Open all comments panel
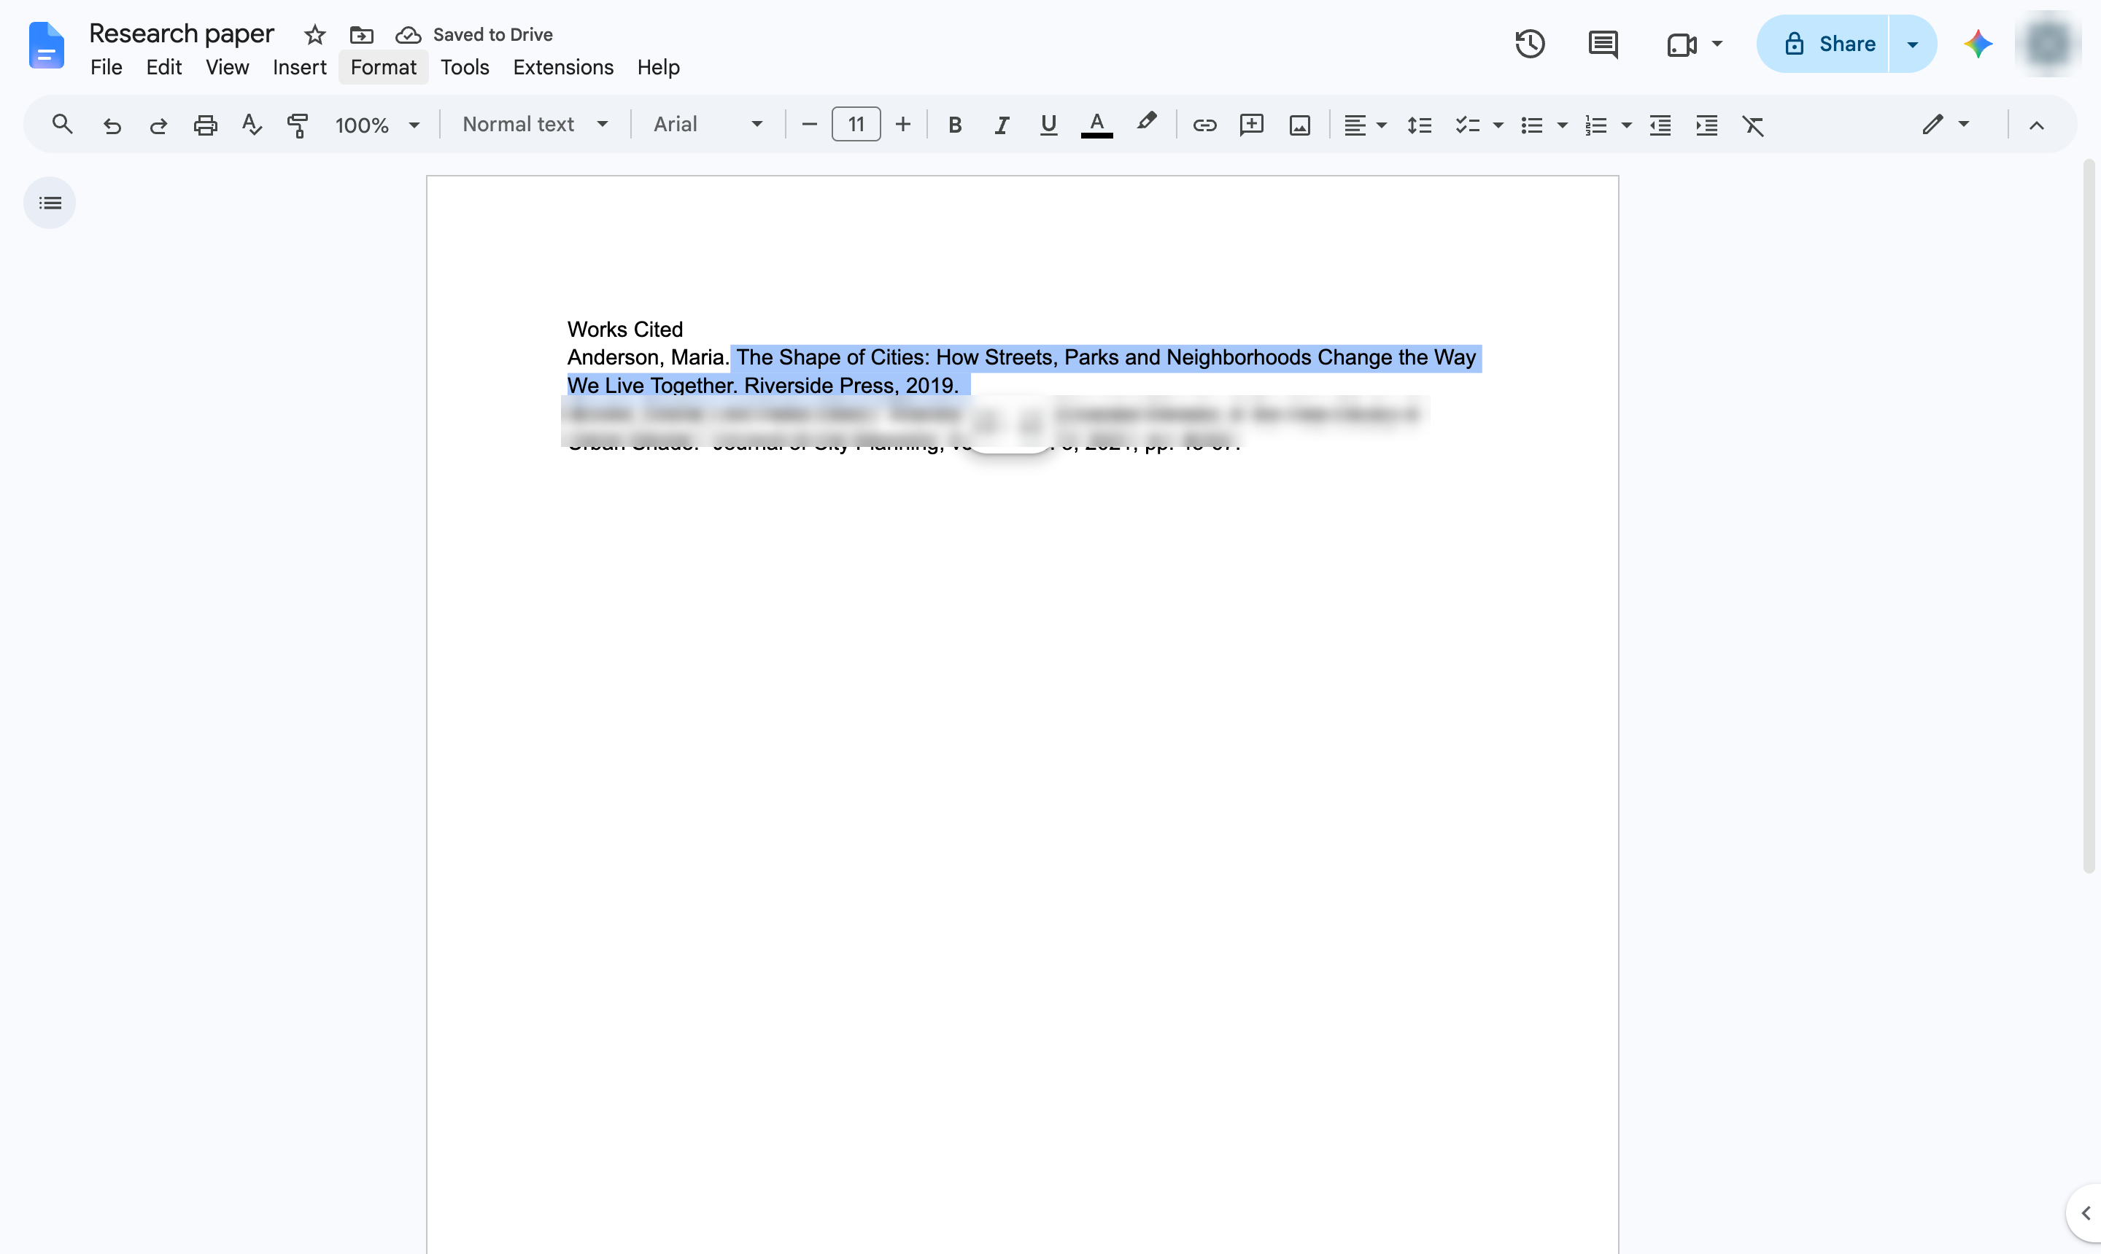 [1603, 44]
